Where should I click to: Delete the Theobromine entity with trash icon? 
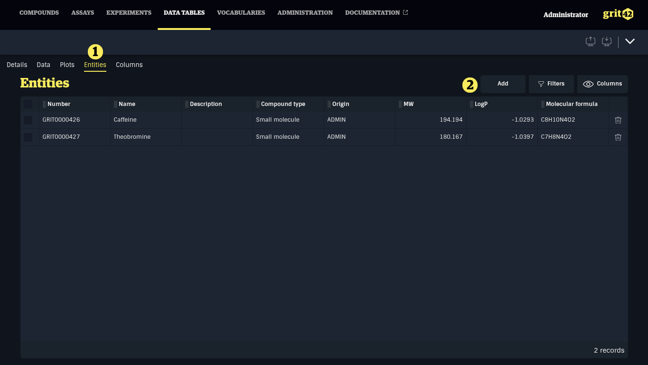tap(618, 137)
